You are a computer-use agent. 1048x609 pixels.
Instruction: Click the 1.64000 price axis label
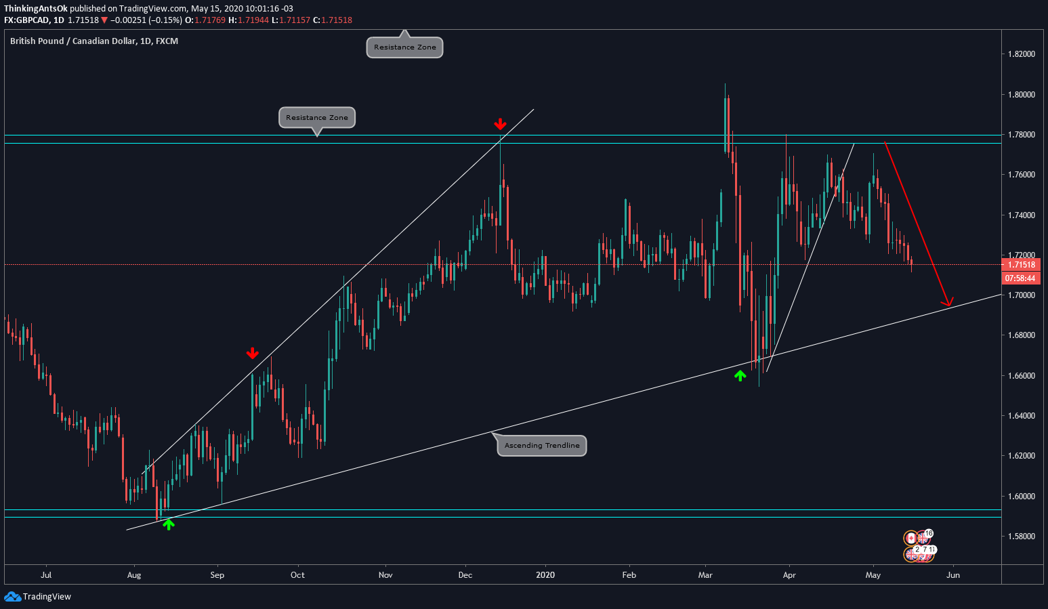click(x=1021, y=416)
